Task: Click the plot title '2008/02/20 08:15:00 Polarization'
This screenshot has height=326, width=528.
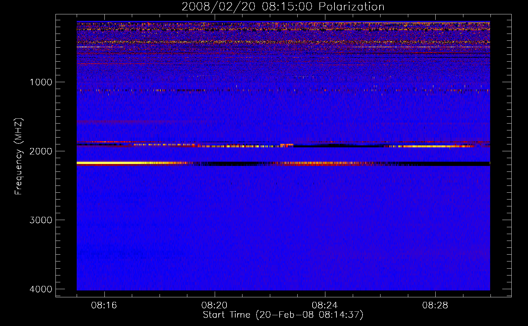Action: (x=283, y=7)
